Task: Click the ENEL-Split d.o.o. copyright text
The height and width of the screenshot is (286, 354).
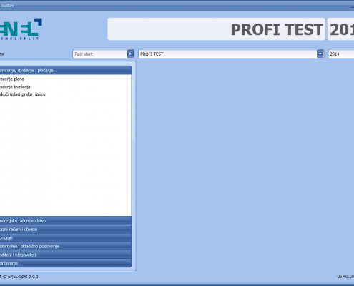Action: 20,277
